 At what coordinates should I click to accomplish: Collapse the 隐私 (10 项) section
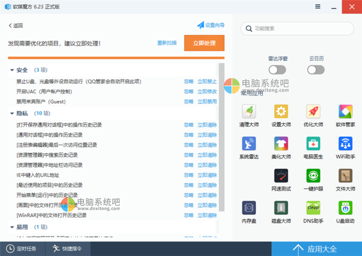[12, 113]
